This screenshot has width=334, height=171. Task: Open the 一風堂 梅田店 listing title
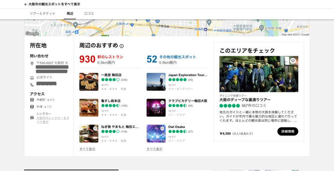[x=111, y=75]
